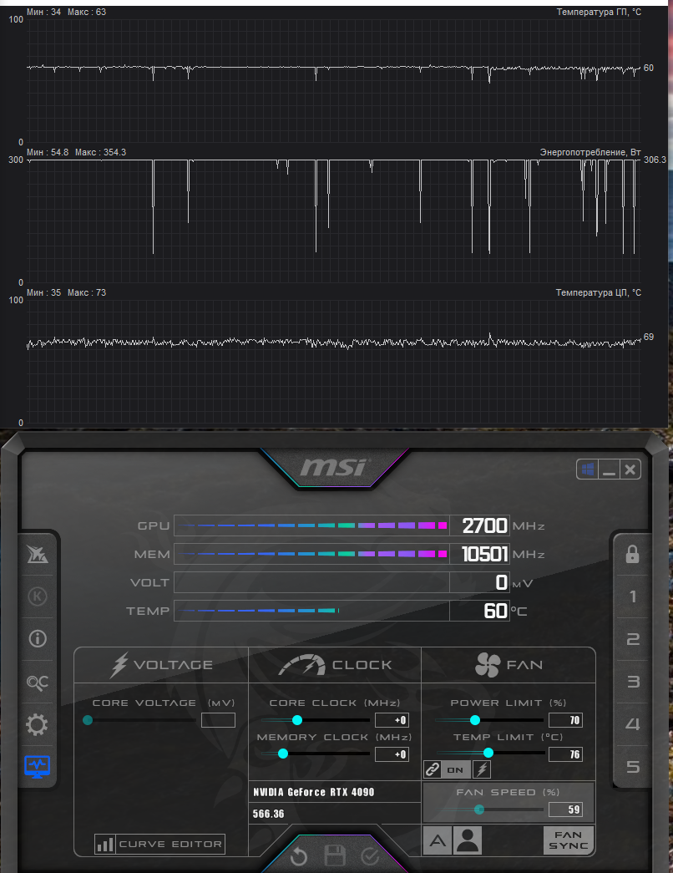Image resolution: width=673 pixels, height=873 pixels.
Task: Click the Макс : 354.3 power text
Action: click(x=101, y=152)
